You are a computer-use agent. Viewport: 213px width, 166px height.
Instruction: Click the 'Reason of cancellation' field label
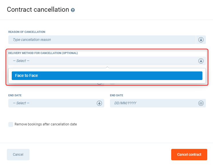[x=27, y=32]
